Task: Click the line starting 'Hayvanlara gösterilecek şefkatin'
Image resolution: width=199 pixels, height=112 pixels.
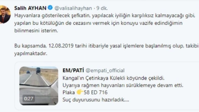Action: [x=105, y=16]
